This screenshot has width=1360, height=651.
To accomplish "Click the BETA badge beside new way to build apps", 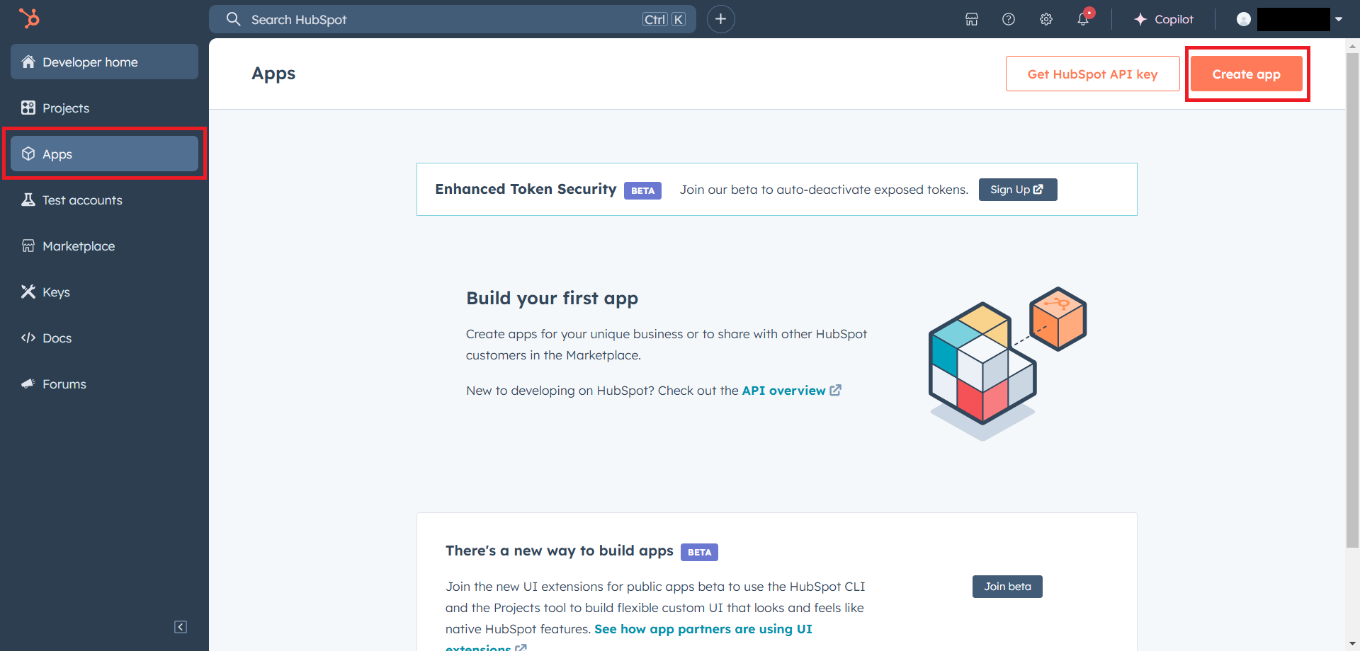I will tap(699, 552).
